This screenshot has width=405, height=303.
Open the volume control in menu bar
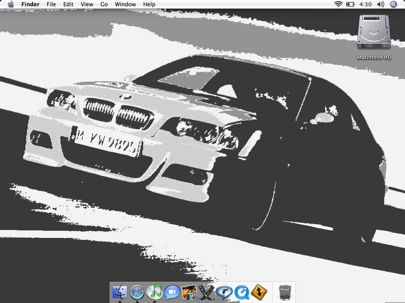[380, 4]
